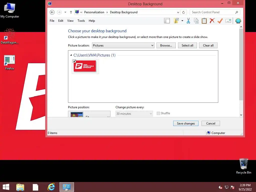Expand the arrow beside folder options icon
The image size is (256, 192).
click(x=182, y=21)
